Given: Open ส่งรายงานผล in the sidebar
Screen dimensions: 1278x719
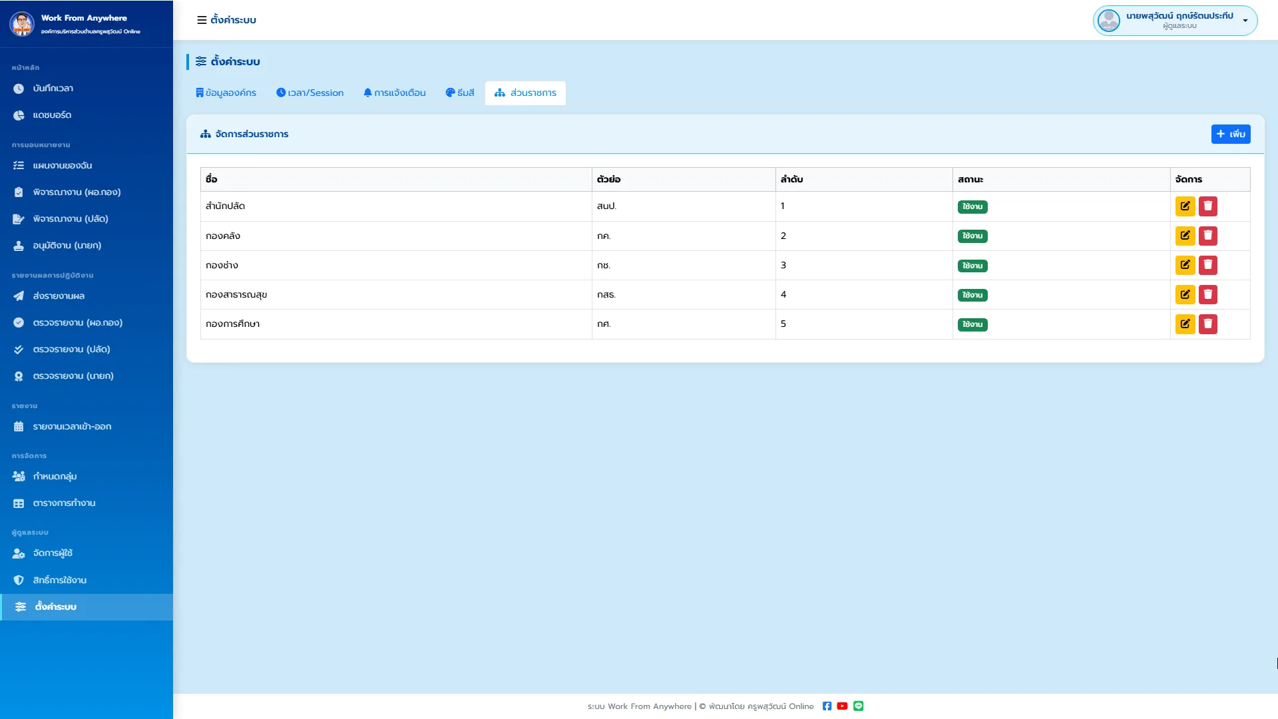Looking at the screenshot, I should pos(87,296).
